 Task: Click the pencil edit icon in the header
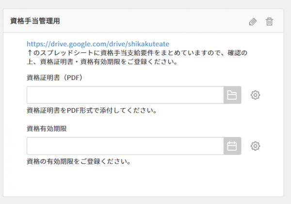point(253,22)
